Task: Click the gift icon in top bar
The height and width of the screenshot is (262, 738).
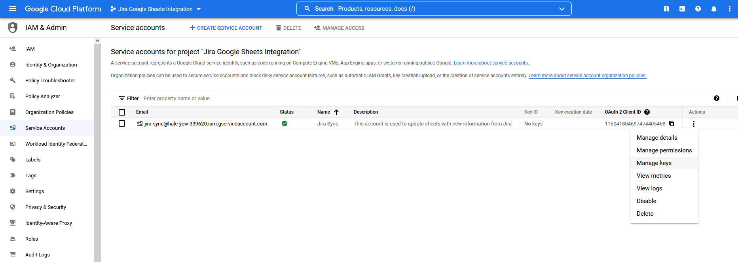Action: coord(666,9)
